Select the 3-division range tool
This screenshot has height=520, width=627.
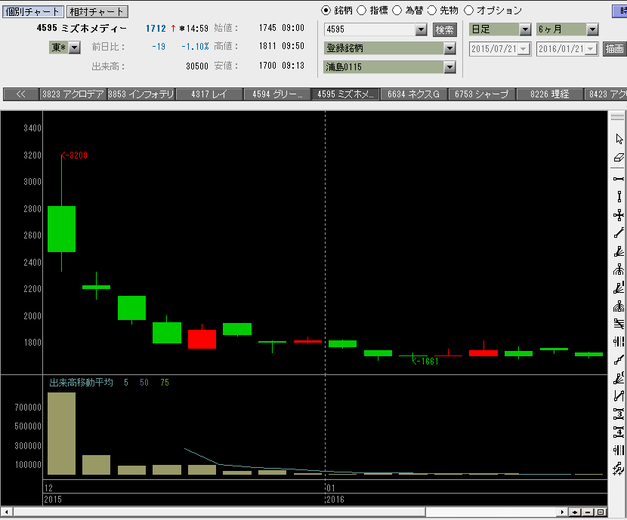(x=619, y=414)
